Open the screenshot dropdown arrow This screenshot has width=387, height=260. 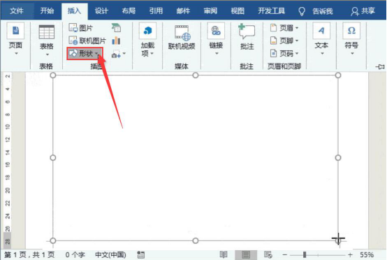point(124,54)
